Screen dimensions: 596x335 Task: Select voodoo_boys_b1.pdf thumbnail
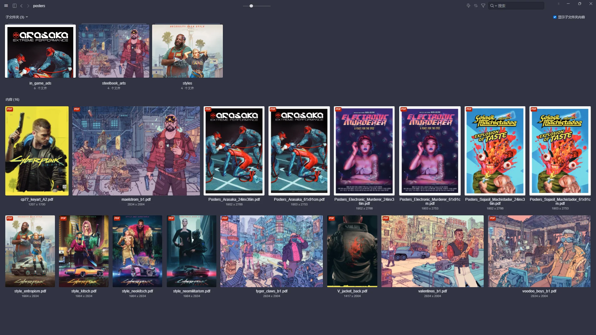(539, 251)
